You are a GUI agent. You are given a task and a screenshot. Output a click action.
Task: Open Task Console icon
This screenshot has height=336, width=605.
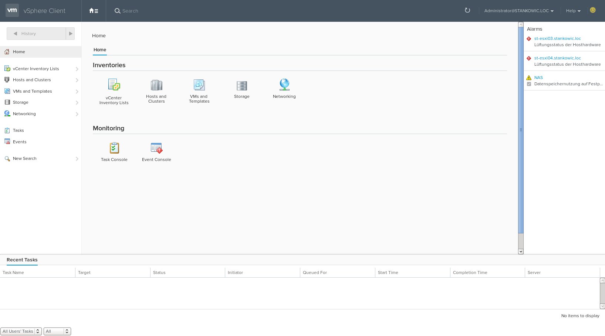pos(114,148)
